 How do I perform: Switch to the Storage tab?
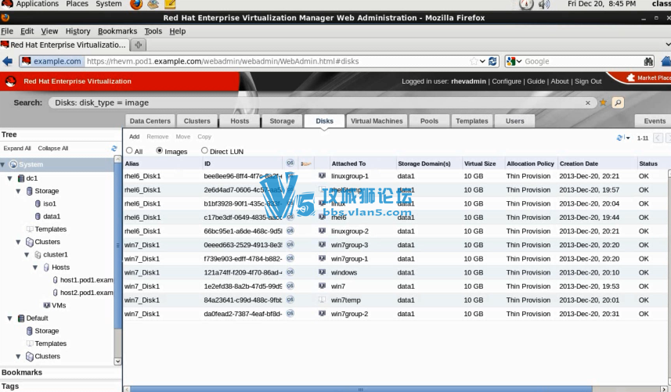click(282, 121)
